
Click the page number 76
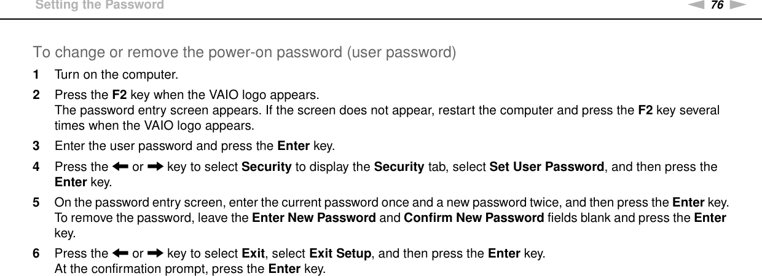[x=728, y=4]
